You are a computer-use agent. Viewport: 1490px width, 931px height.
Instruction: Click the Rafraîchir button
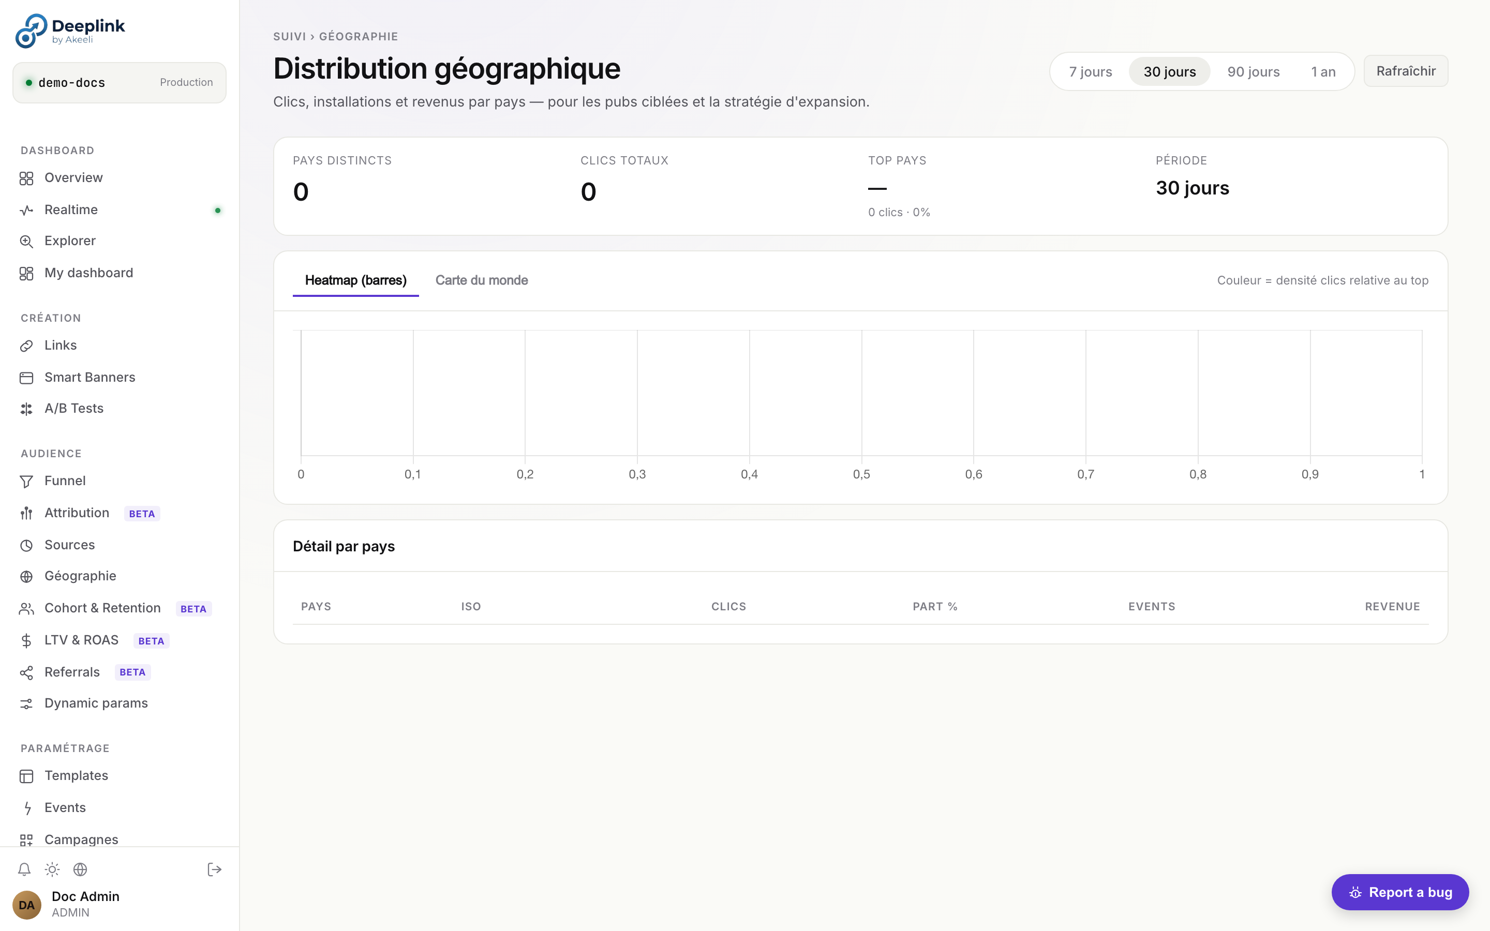[x=1406, y=71]
